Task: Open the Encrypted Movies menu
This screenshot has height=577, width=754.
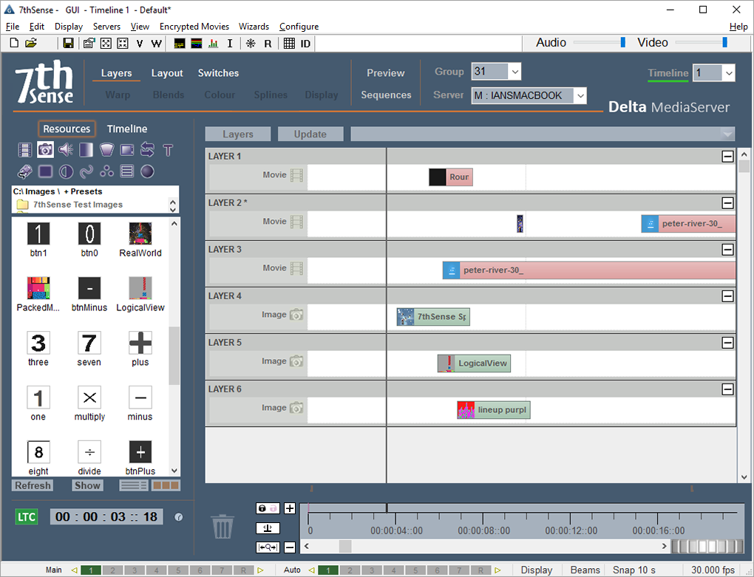Action: coord(194,27)
